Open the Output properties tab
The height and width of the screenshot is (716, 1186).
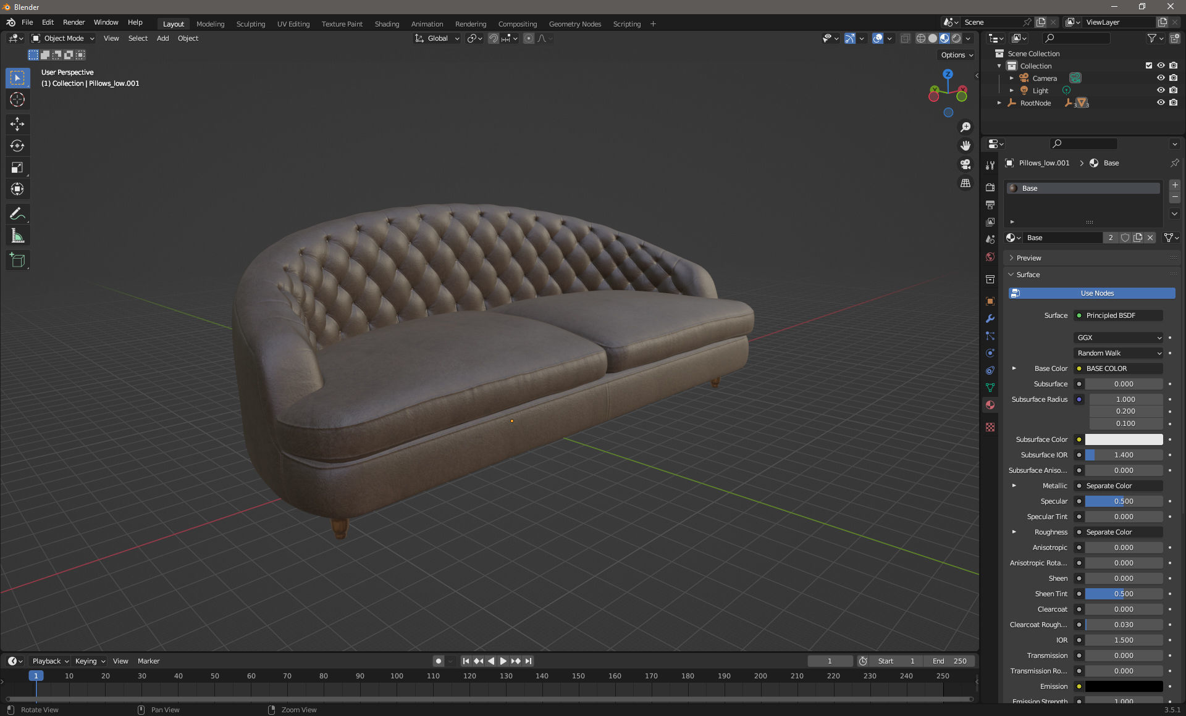click(x=990, y=204)
